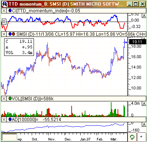Close the VOL[SMSI (D)] volume pane
Image resolution: width=147 pixels, height=142 pixels.
[x=4, y=99]
